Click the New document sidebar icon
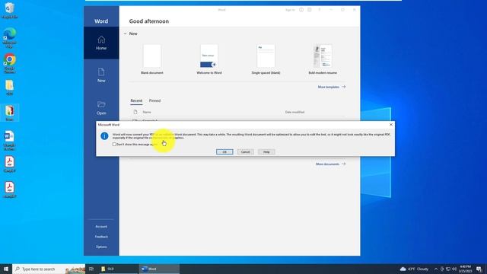 (101, 75)
